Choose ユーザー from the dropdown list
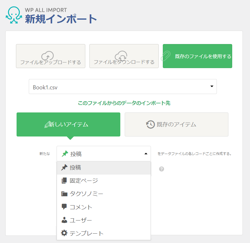The image size is (250, 243). tap(104, 220)
